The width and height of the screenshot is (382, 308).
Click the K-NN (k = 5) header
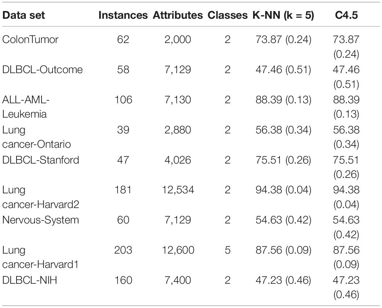tap(283, 15)
